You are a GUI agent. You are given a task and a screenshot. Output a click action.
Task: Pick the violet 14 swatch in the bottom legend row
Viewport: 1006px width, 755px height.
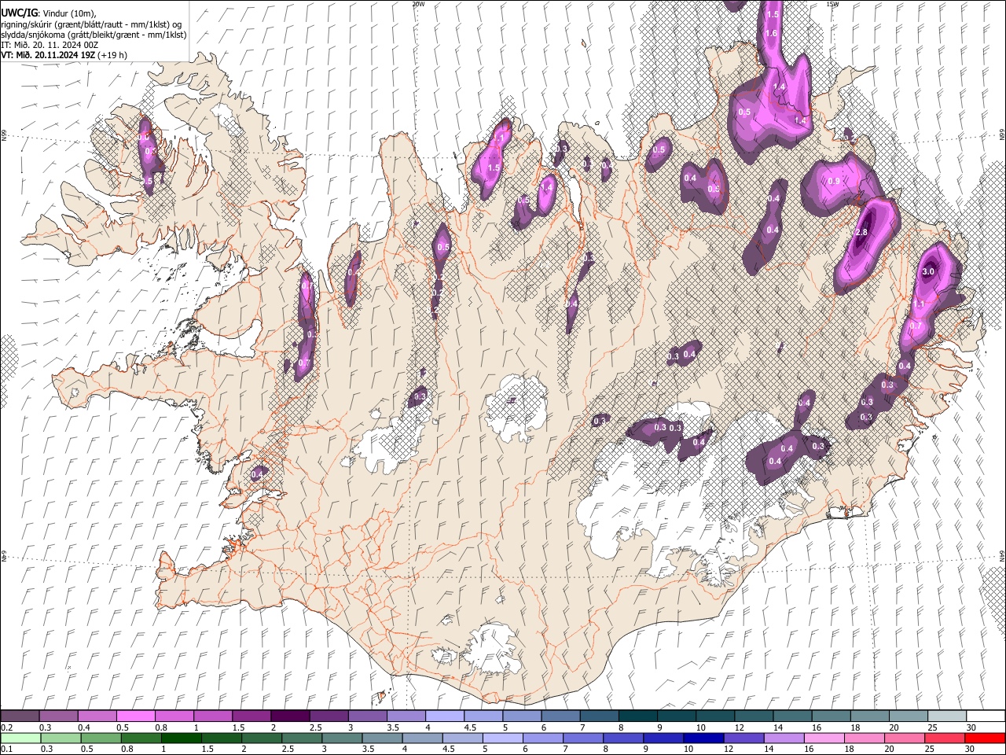tap(784, 738)
